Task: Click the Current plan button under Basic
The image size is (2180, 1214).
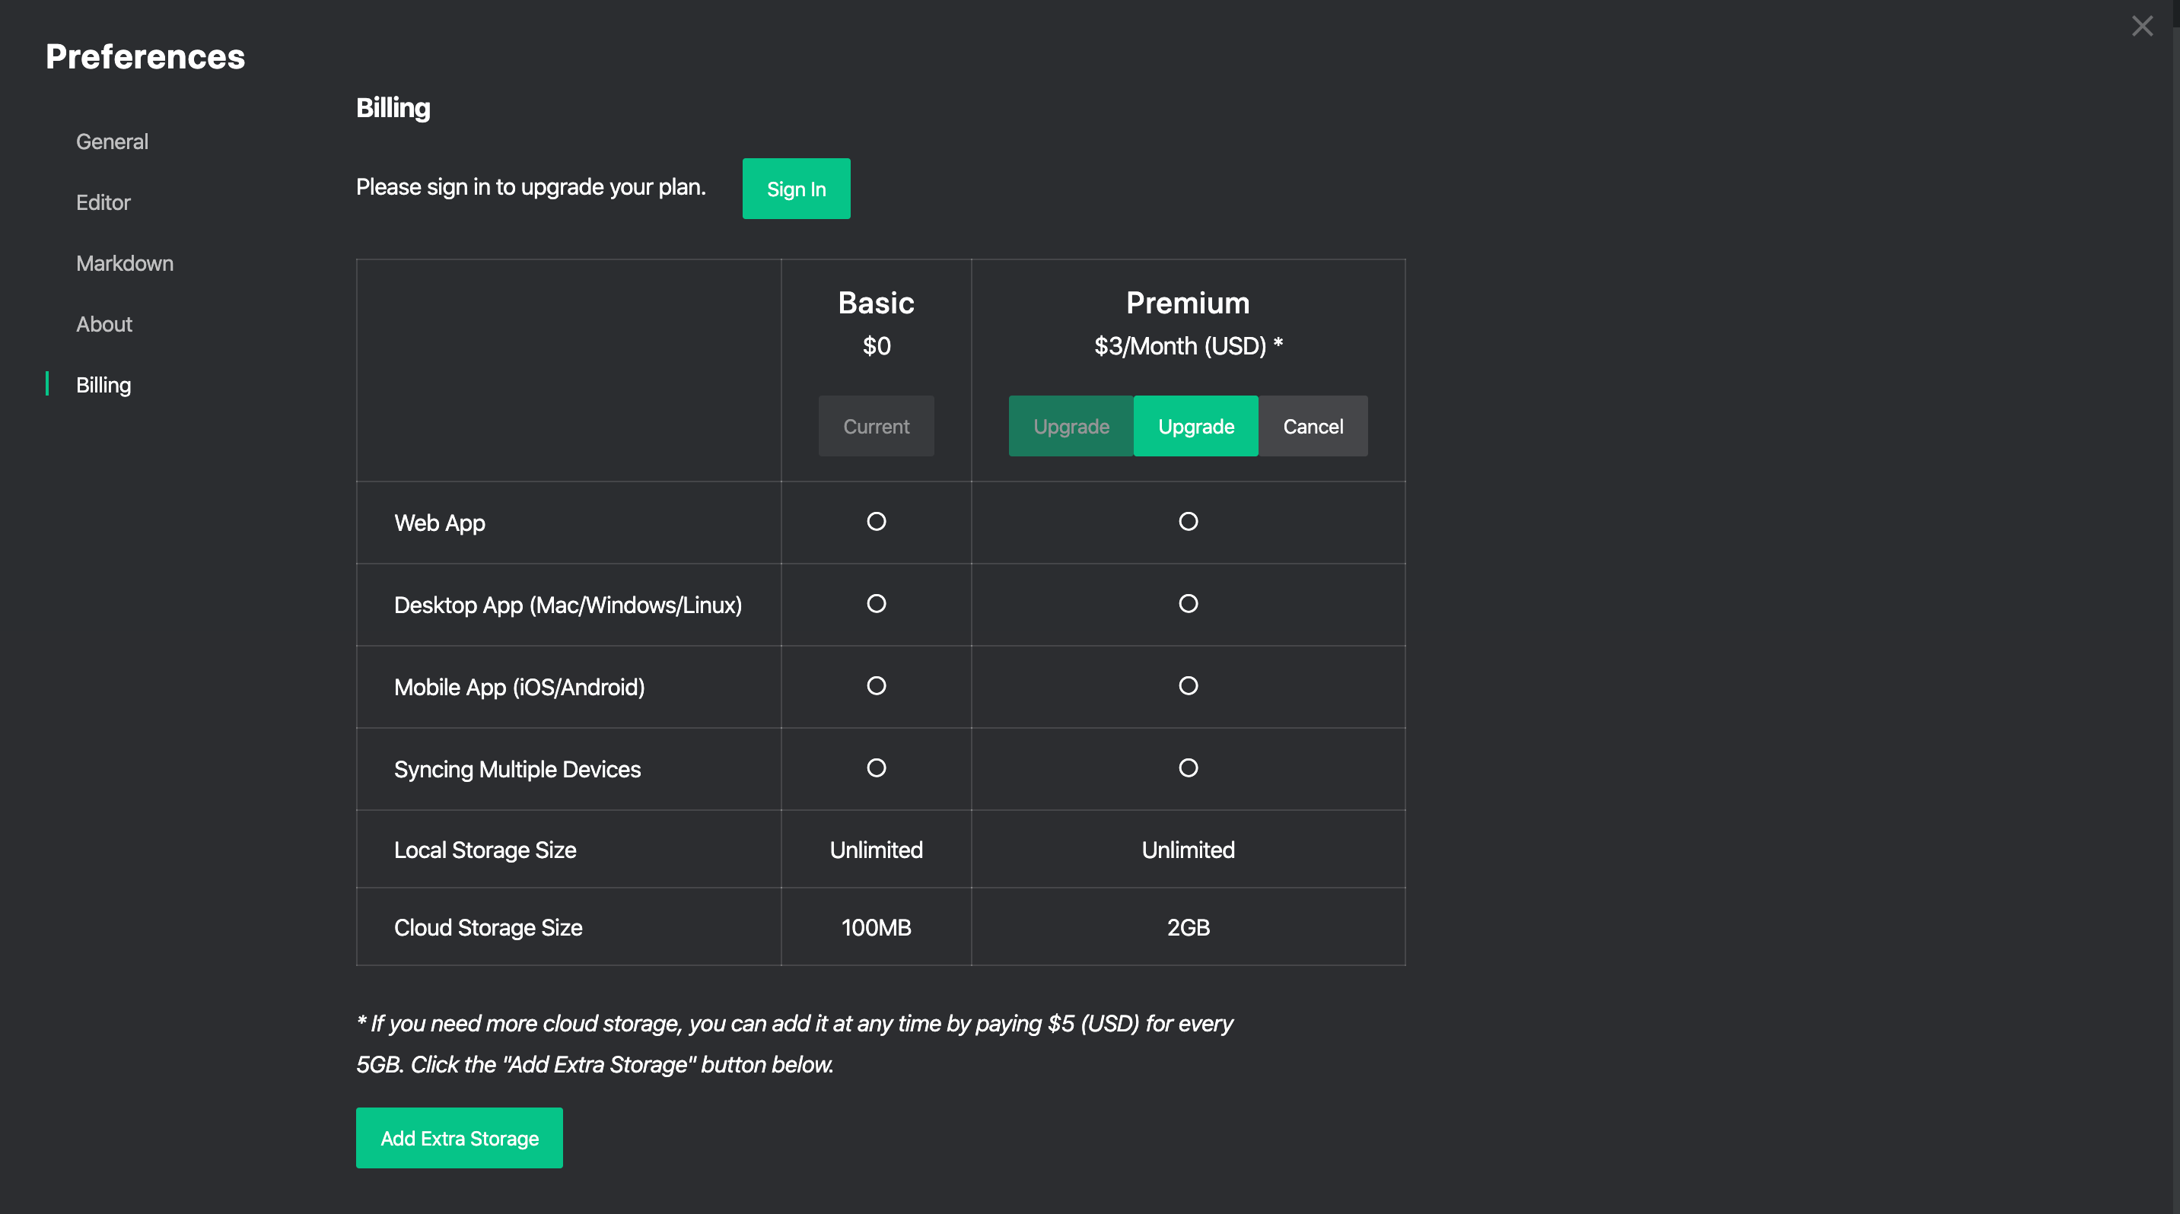Action: pos(876,427)
